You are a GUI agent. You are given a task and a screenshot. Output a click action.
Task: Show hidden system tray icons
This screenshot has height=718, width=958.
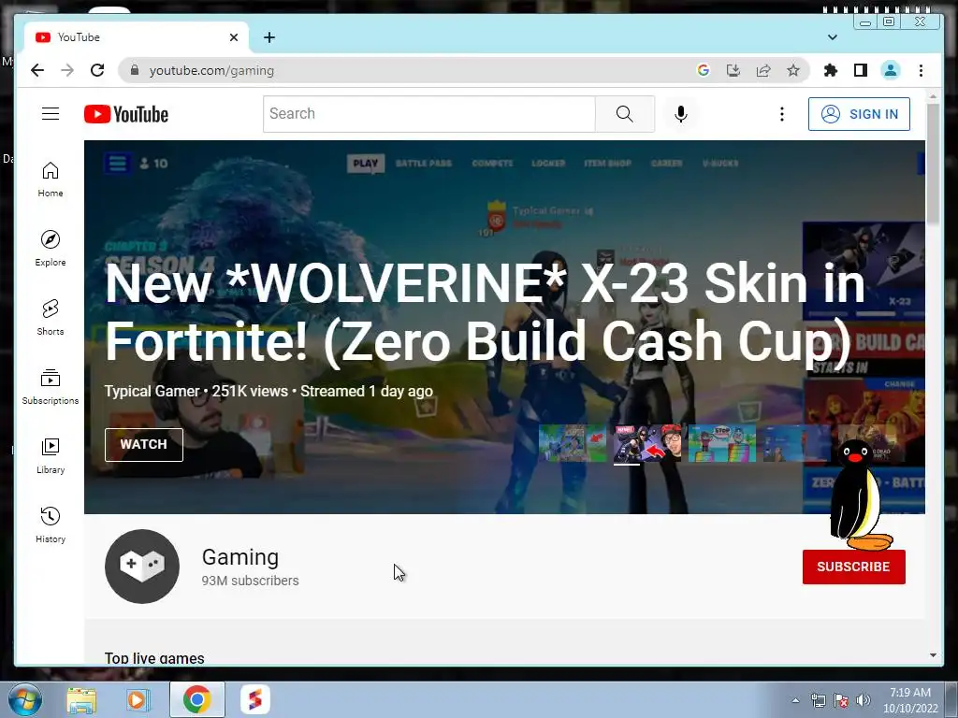[x=795, y=700]
